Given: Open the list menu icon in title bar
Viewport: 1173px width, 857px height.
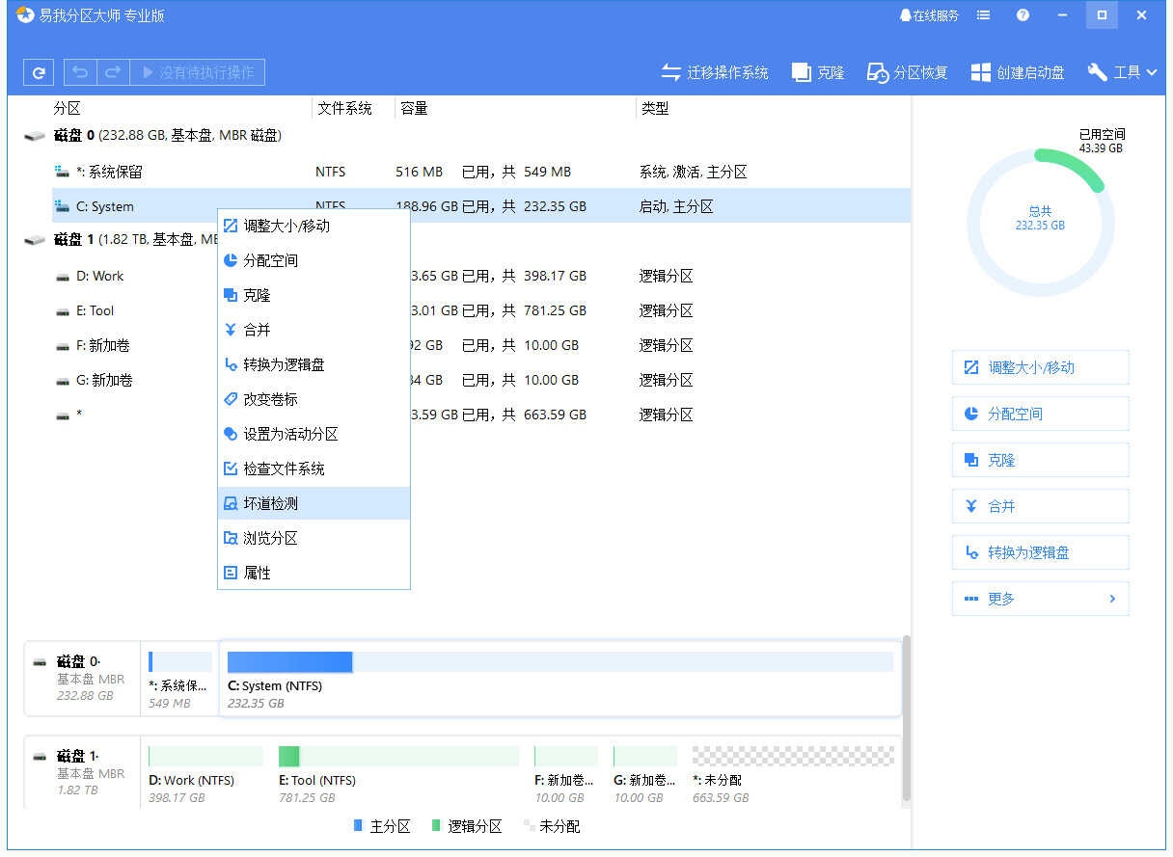Looking at the screenshot, I should (983, 15).
